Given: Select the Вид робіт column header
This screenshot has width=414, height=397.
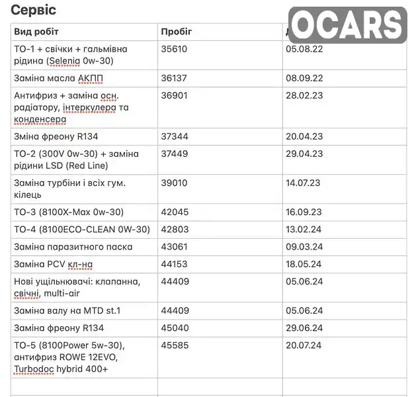Looking at the screenshot, I should (x=84, y=32).
